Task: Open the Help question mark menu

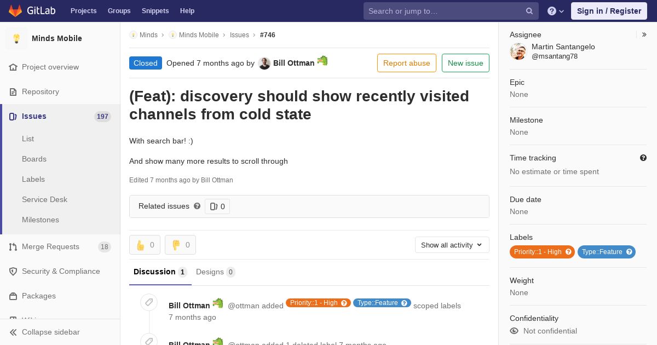Action: [x=556, y=11]
